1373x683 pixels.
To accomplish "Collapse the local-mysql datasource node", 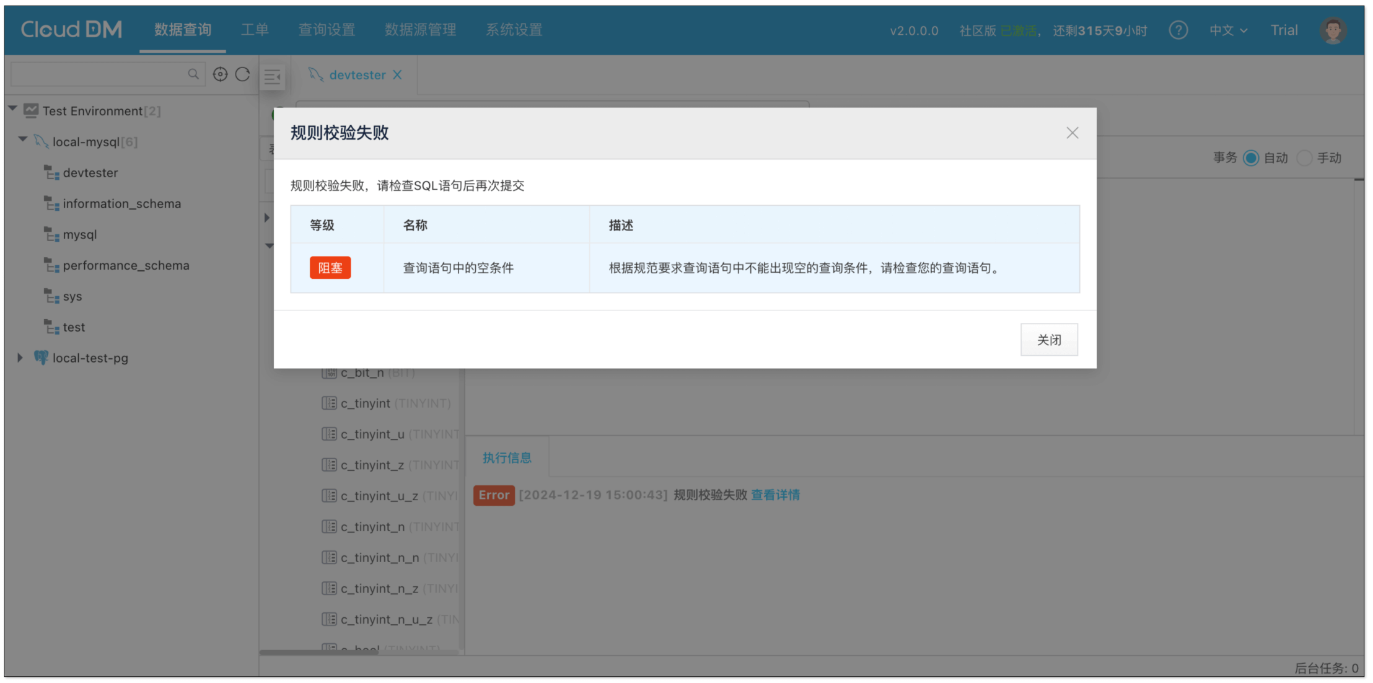I will (23, 140).
